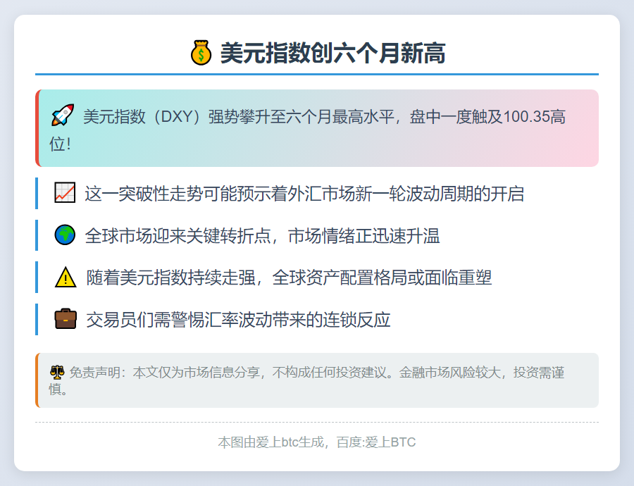Click the dashed line above the footer
Image resolution: width=634 pixels, height=486 pixels.
coord(317,423)
